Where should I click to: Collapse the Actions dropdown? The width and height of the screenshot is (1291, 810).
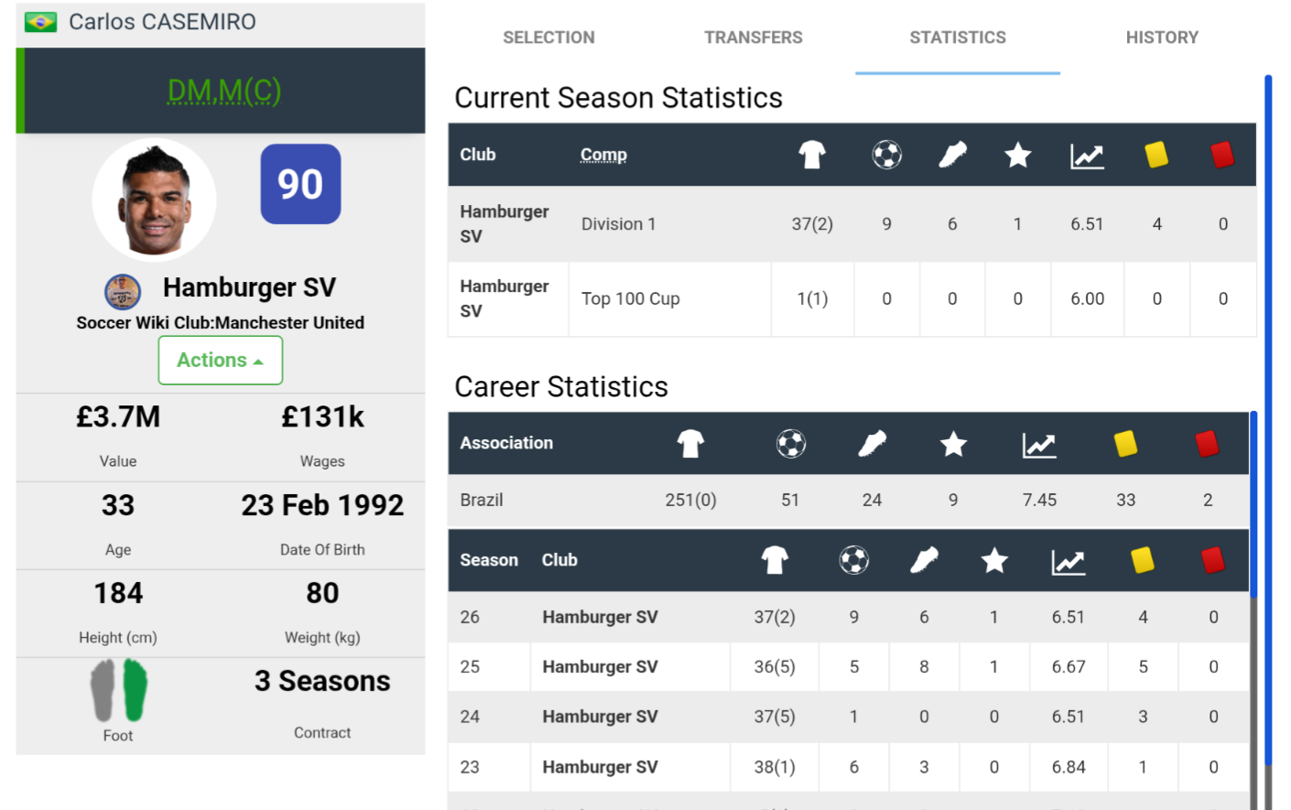220,360
